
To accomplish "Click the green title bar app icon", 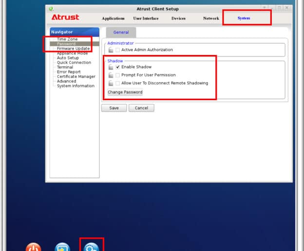I will (x=51, y=9).
